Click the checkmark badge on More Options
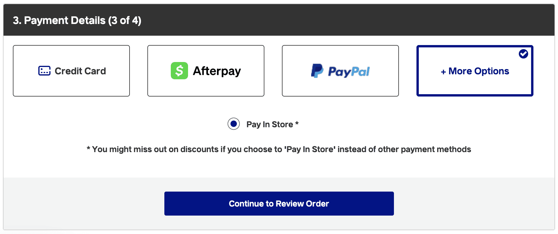The width and height of the screenshot is (558, 234). point(523,54)
